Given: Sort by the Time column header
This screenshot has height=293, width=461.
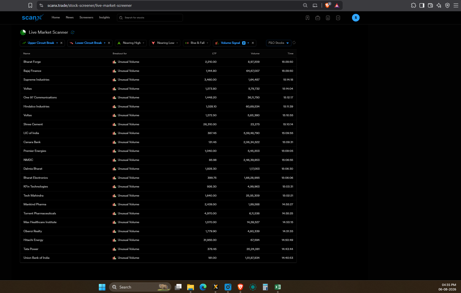Looking at the screenshot, I should click(291, 53).
